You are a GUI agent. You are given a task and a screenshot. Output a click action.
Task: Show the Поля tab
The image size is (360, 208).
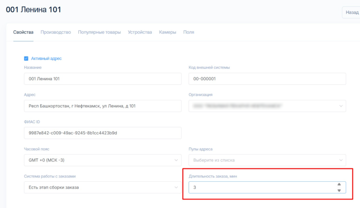pos(188,32)
